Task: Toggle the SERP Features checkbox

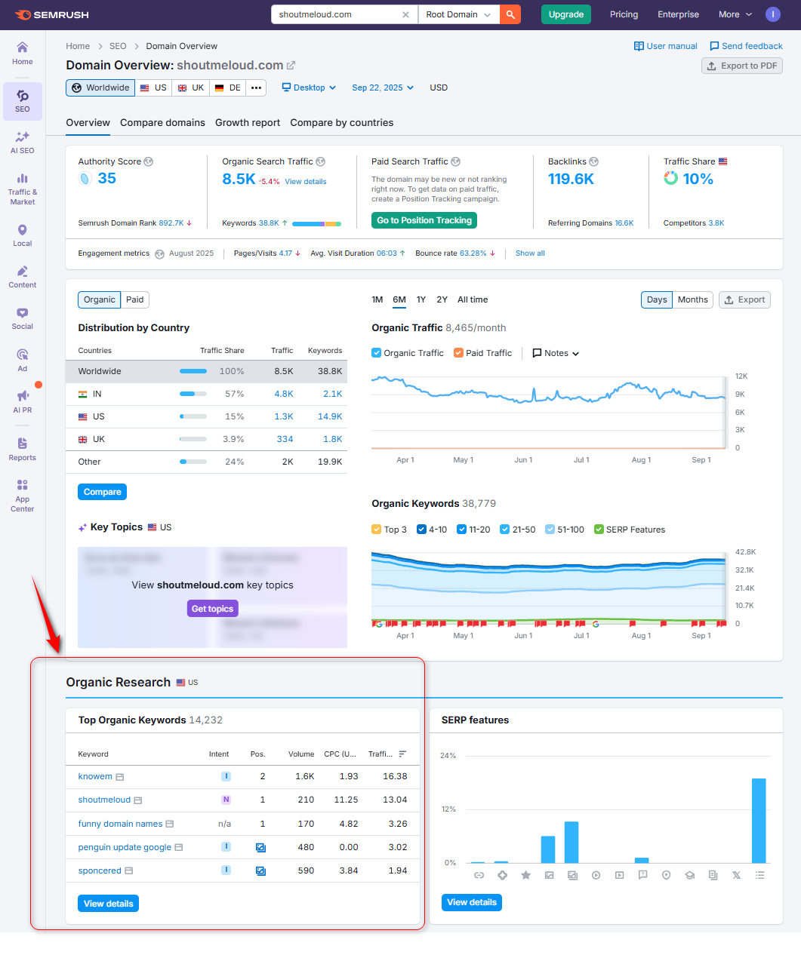Action: (599, 529)
